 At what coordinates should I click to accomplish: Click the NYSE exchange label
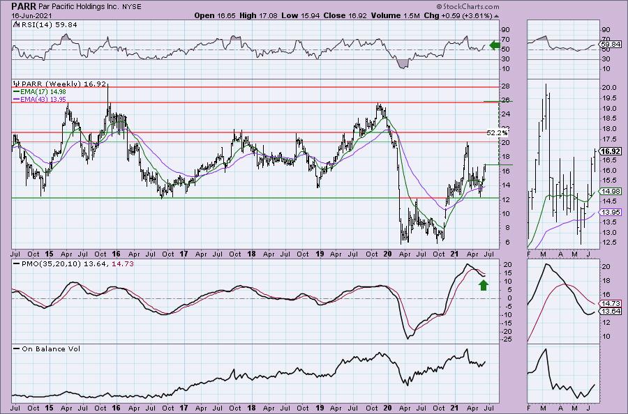[133, 7]
